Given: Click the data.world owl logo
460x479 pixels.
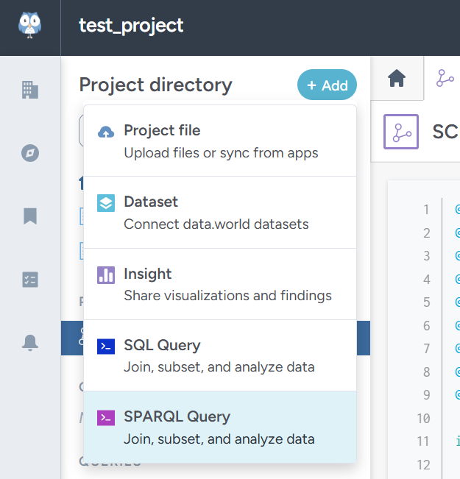Looking at the screenshot, I should click(30, 26).
